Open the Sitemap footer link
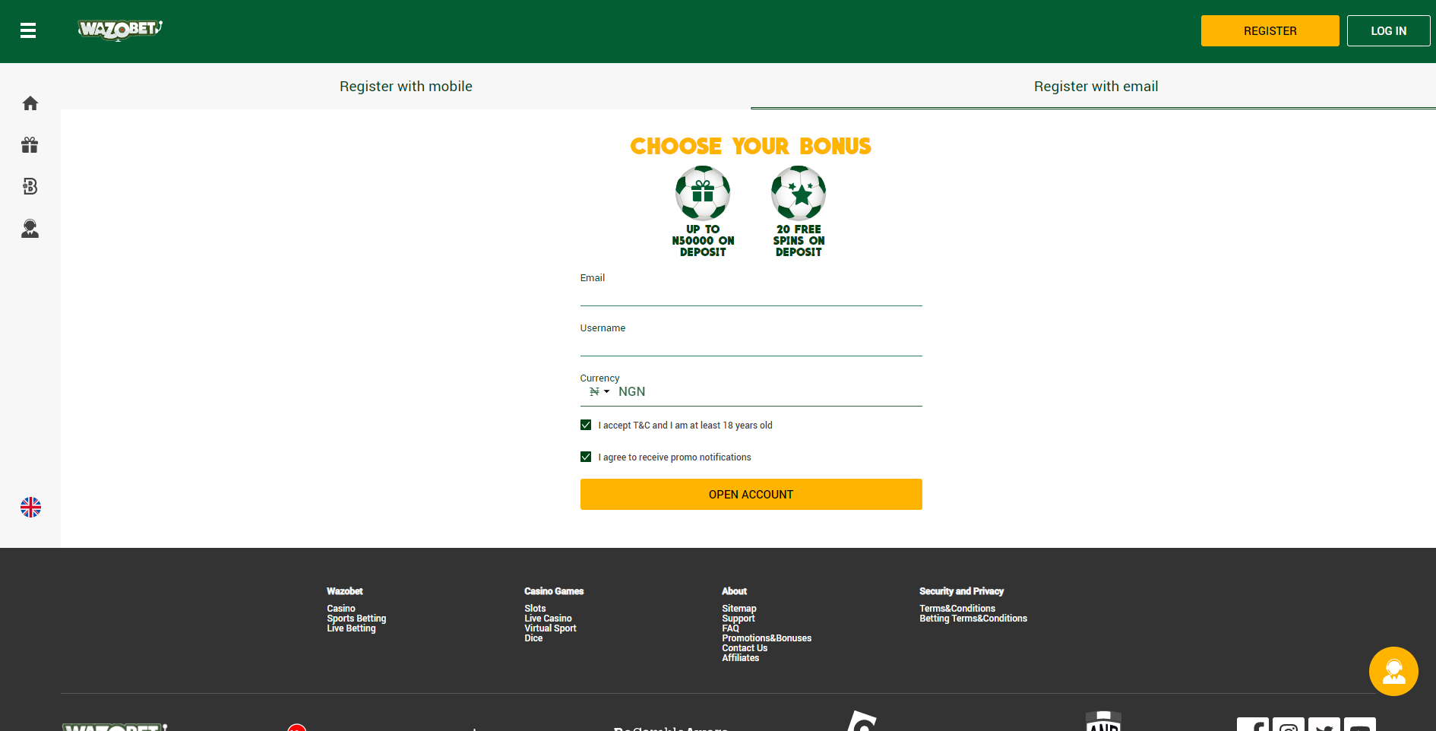The width and height of the screenshot is (1436, 731). click(x=739, y=609)
